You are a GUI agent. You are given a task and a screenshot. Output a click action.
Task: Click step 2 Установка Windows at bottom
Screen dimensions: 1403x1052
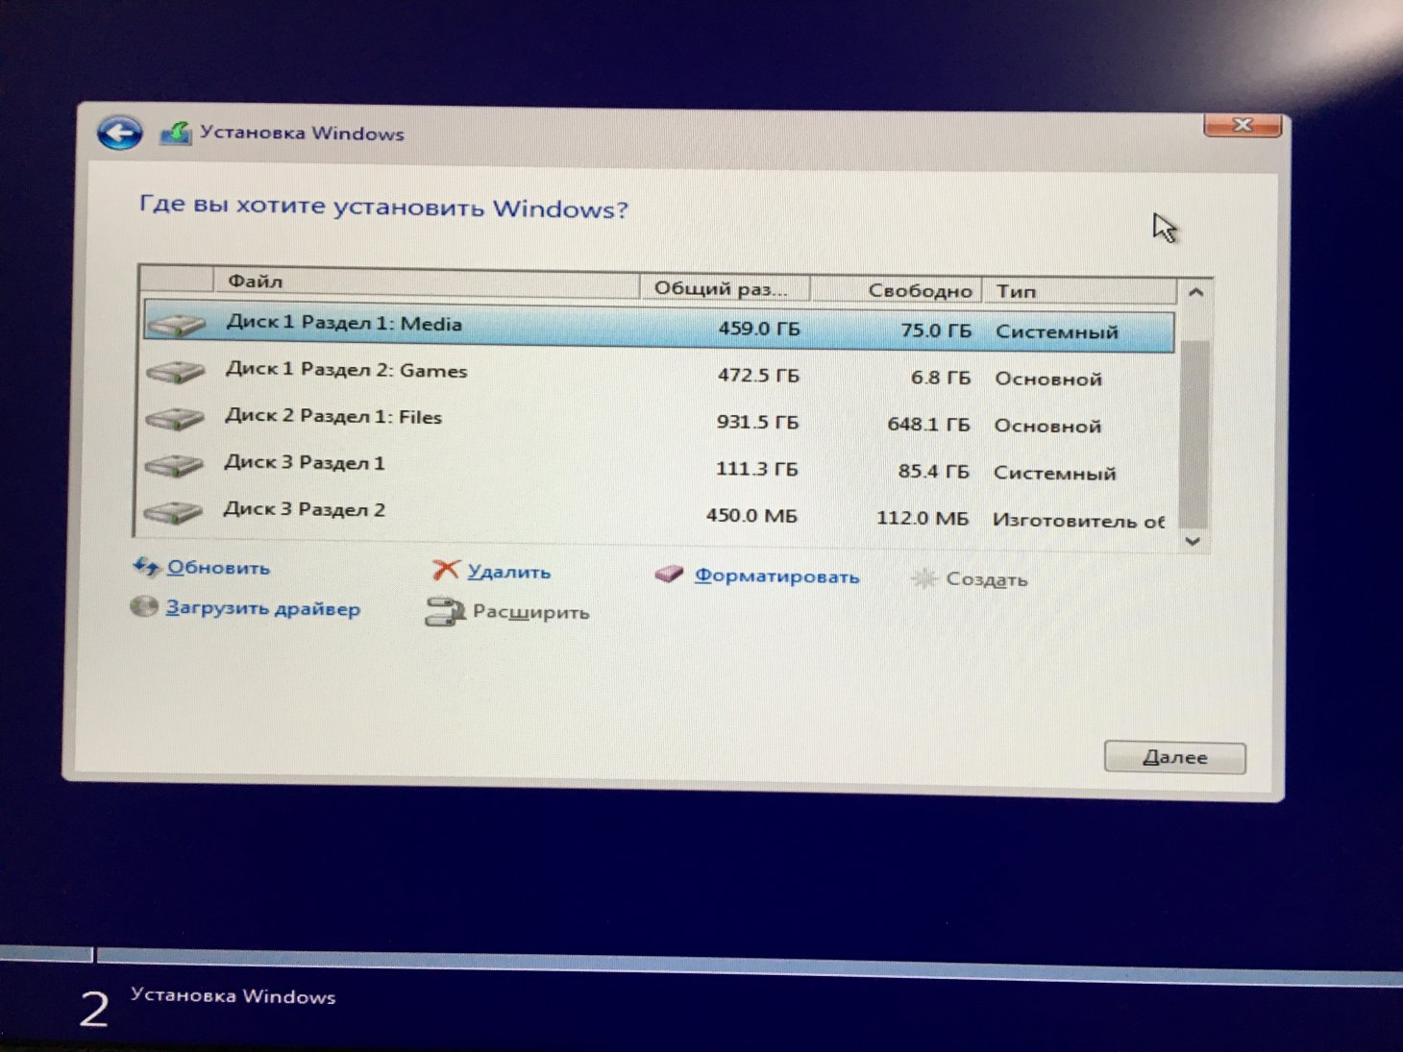[x=209, y=1006]
